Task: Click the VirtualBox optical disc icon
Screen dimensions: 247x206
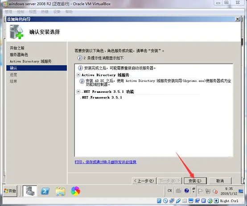Action: coord(165,201)
